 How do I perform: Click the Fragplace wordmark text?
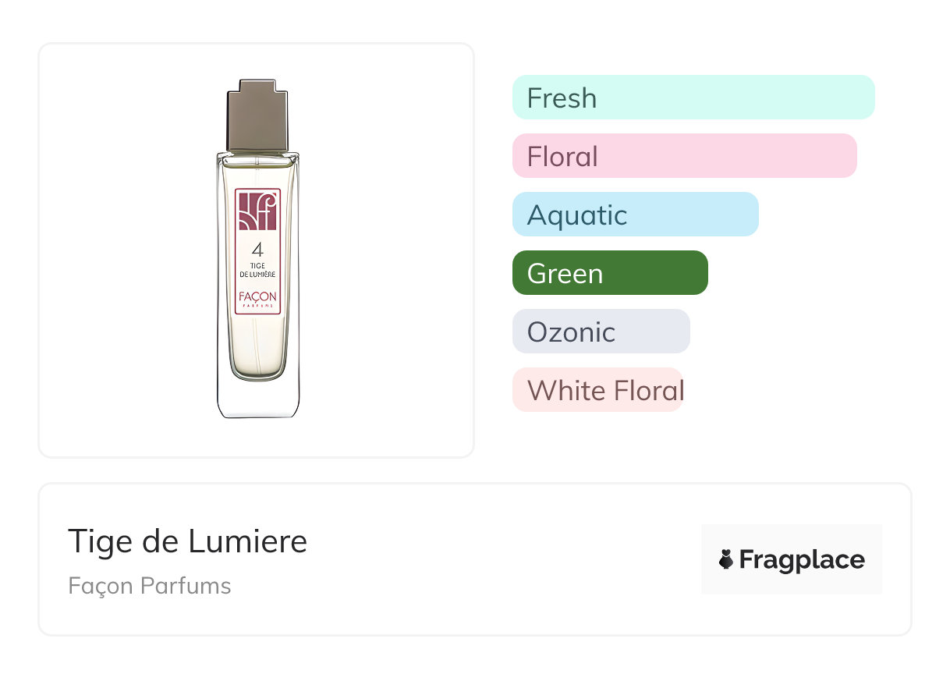802,560
